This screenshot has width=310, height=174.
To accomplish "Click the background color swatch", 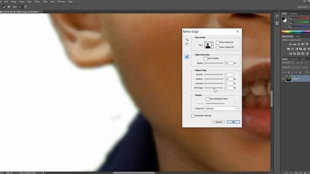I will 285,20.
